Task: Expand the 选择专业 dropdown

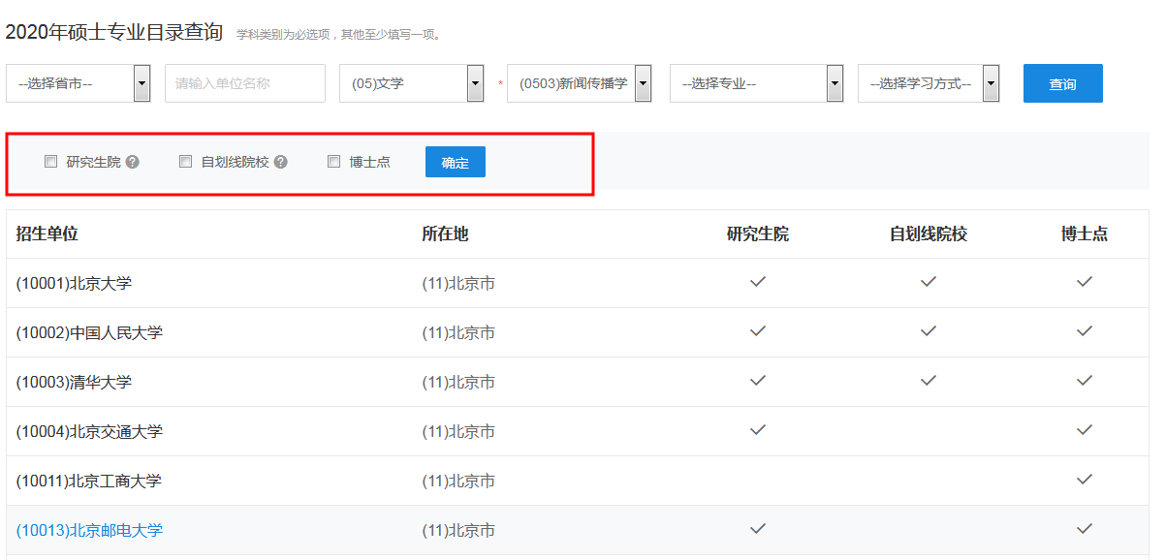Action: point(756,83)
